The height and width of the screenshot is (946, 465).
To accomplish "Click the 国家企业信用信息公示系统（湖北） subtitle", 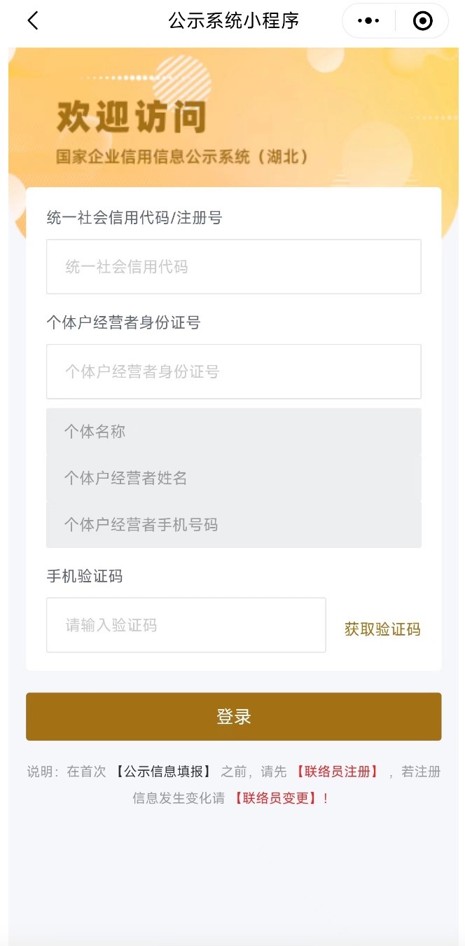I will pos(182,156).
